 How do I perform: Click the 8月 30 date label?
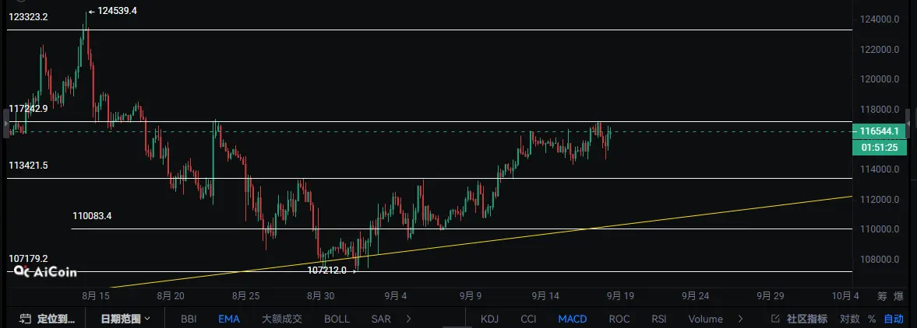320,296
